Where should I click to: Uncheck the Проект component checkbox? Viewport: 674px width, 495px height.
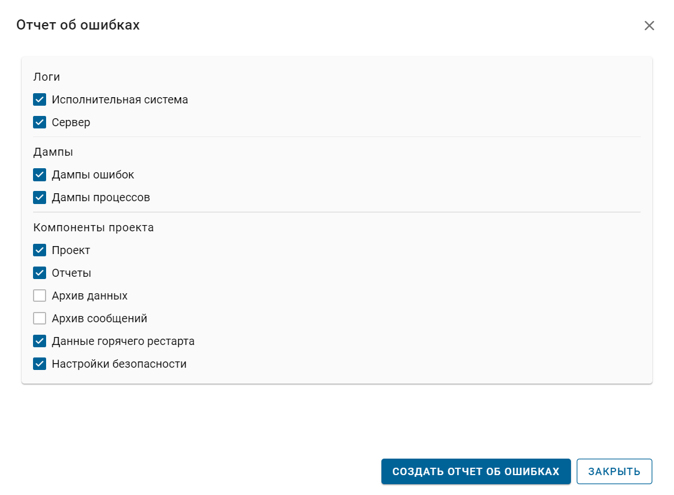pos(39,250)
